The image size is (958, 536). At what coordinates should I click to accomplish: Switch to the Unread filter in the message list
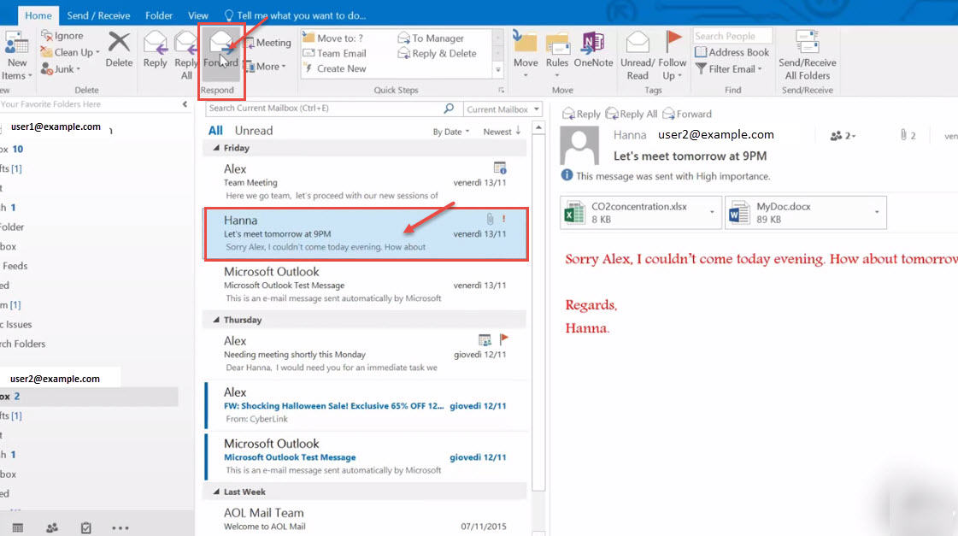(x=253, y=129)
